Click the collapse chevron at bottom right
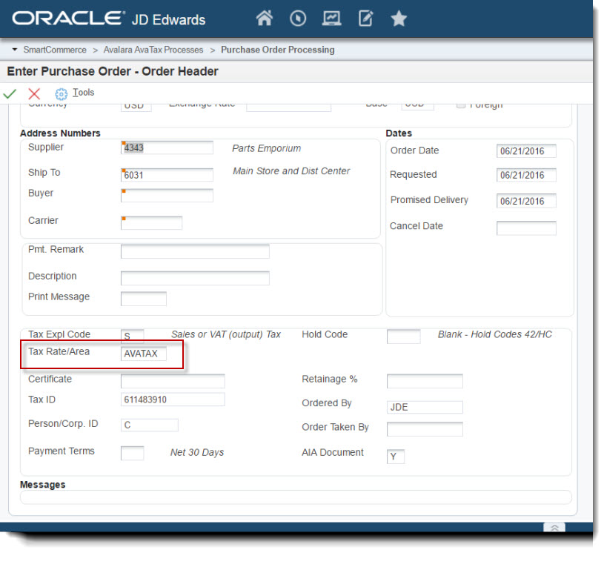Viewport: 604px width, 570px height. pos(554,528)
